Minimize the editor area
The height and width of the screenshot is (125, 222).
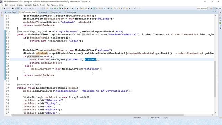tap(213, 12)
